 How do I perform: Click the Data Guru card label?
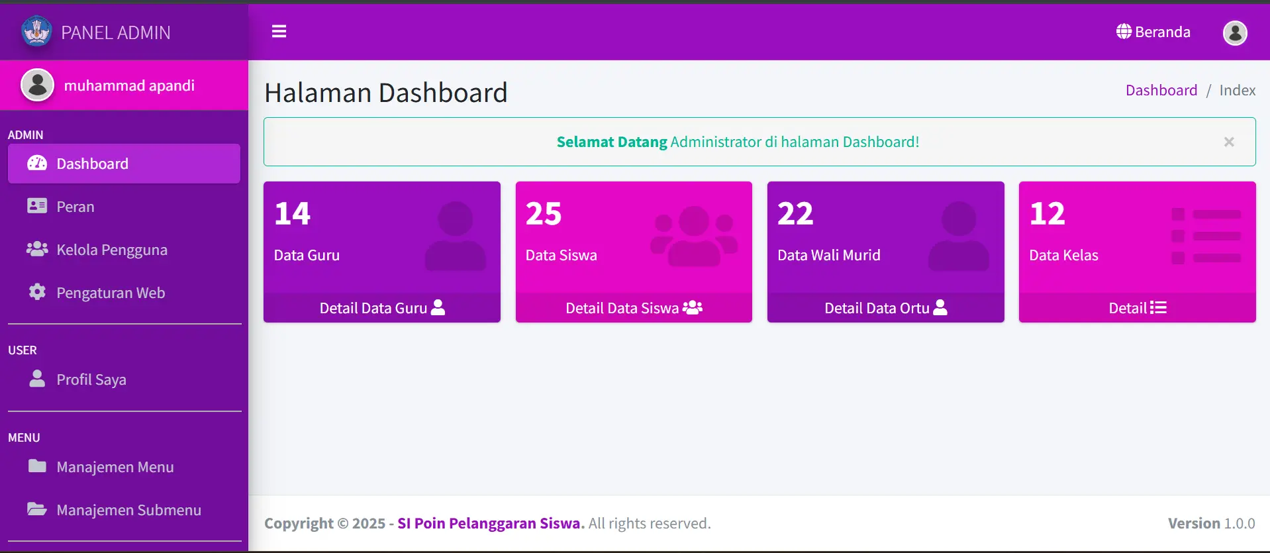[x=307, y=255]
